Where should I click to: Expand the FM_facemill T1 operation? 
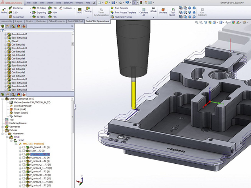(20, 147)
